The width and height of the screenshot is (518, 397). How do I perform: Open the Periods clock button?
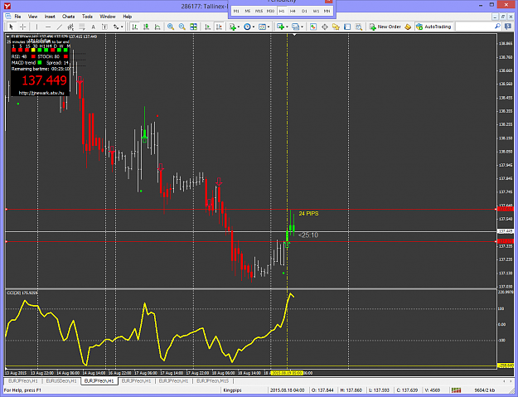(x=247, y=27)
